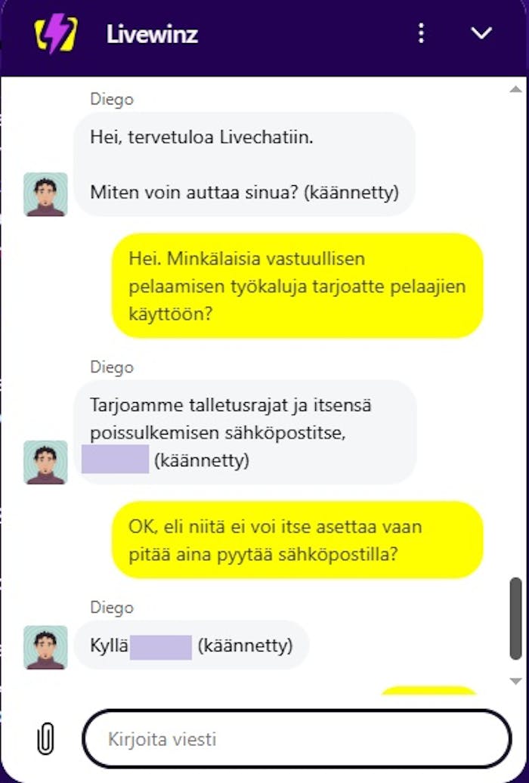Click the scrollbar up arrow

[x=515, y=89]
